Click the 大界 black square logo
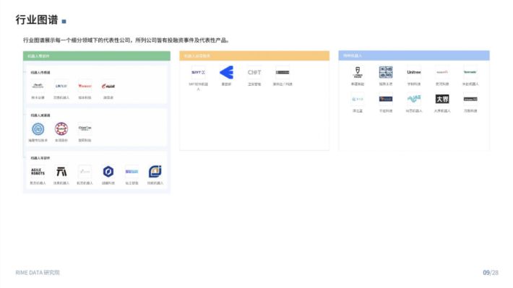Image resolution: width=513 pixels, height=288 pixels. click(x=442, y=99)
